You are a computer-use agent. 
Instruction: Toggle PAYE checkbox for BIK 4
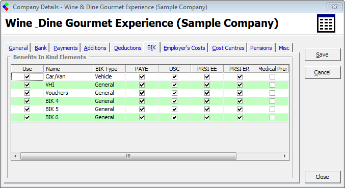tap(142, 101)
